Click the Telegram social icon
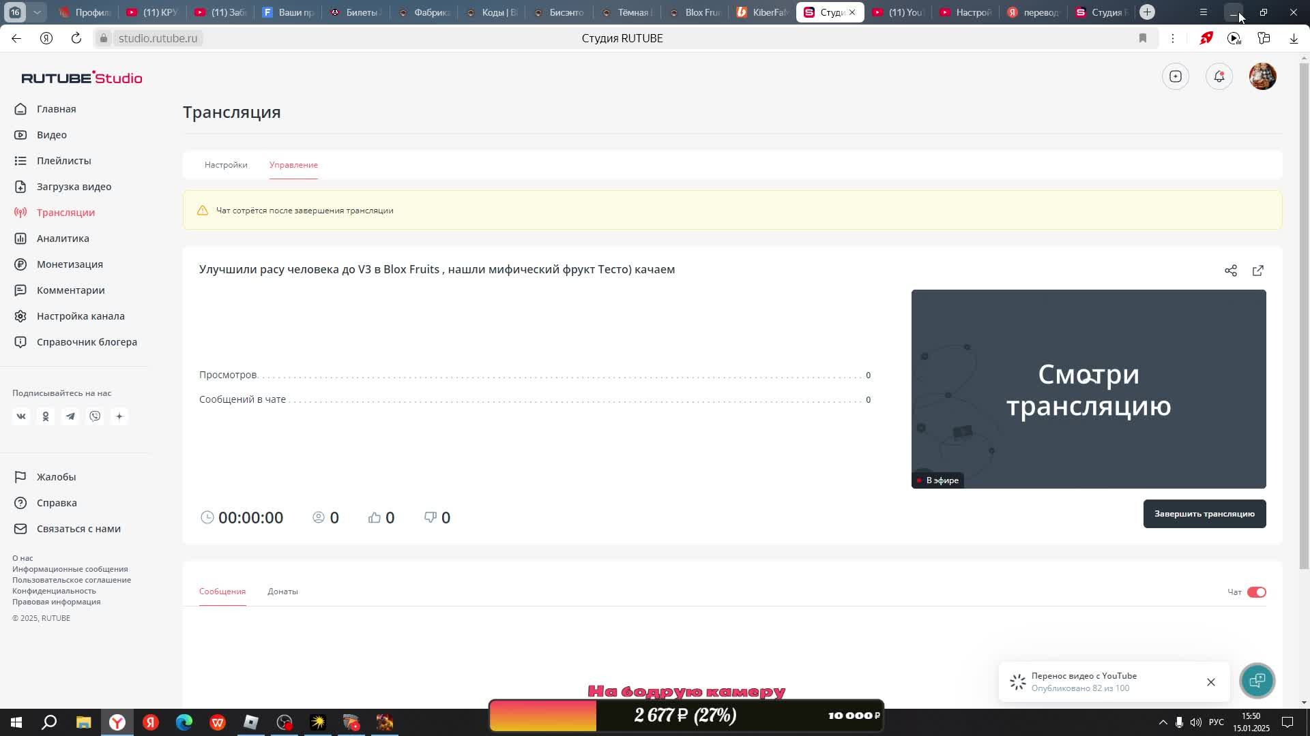 70,416
